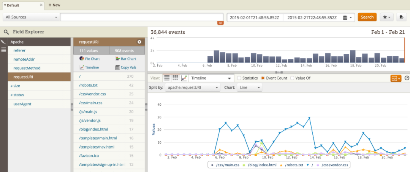Select the /robots.txt value row
The width and height of the screenshot is (410, 172).
point(109,85)
